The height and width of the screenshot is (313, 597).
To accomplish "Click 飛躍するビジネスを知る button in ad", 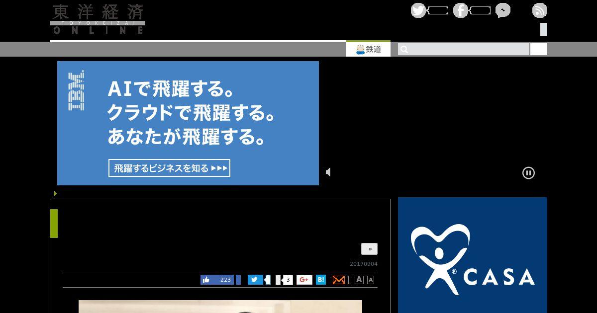I will point(169,168).
